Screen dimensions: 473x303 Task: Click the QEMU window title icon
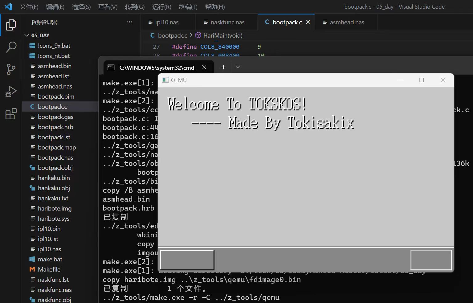[x=165, y=80]
